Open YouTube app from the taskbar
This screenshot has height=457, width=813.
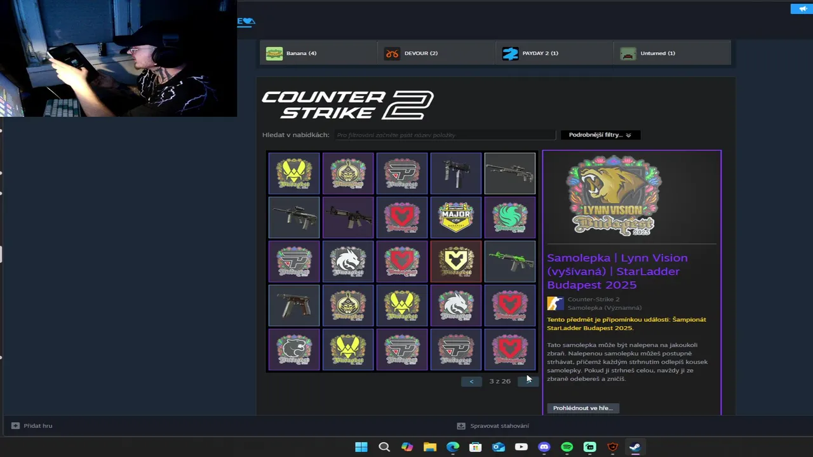pyautogui.click(x=521, y=447)
